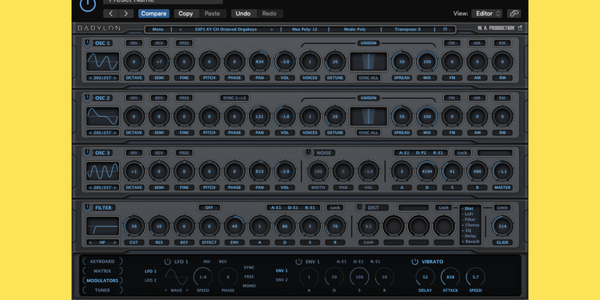Toggle the INV button on OSC 1
Viewport: 600px width, 300px height.
134,43
